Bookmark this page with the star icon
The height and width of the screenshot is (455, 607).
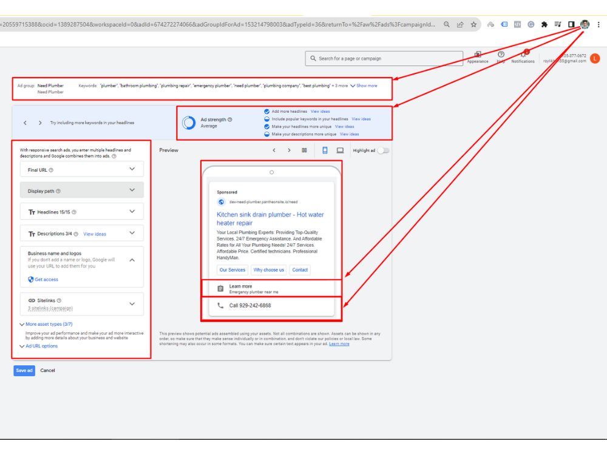point(473,24)
